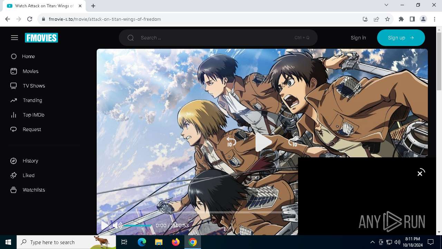Mute the video via speaker icon

[x=117, y=225]
